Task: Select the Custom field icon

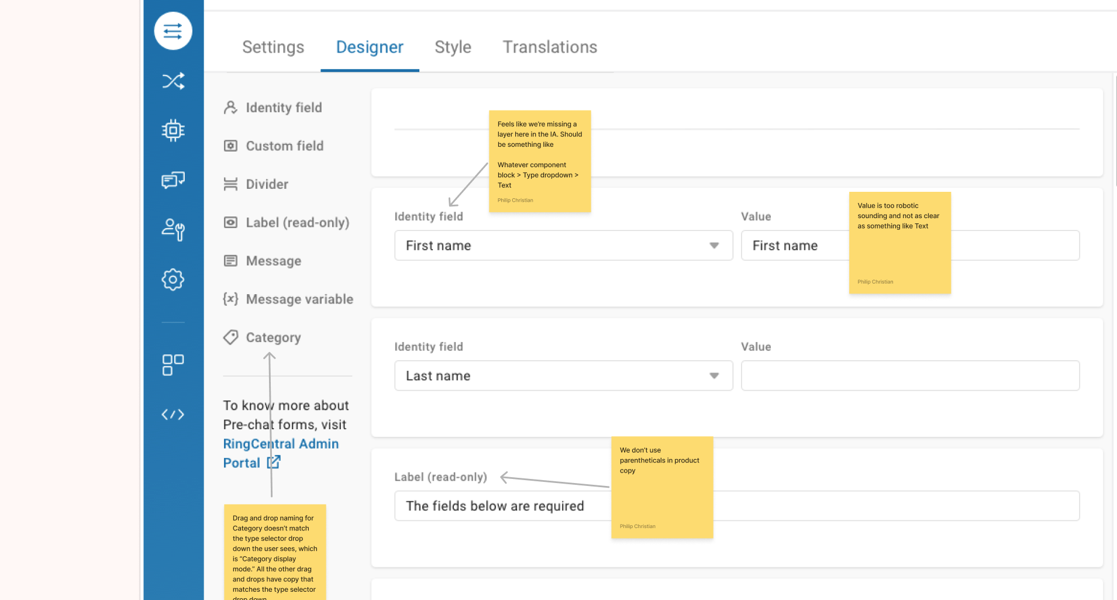Action: (230, 146)
